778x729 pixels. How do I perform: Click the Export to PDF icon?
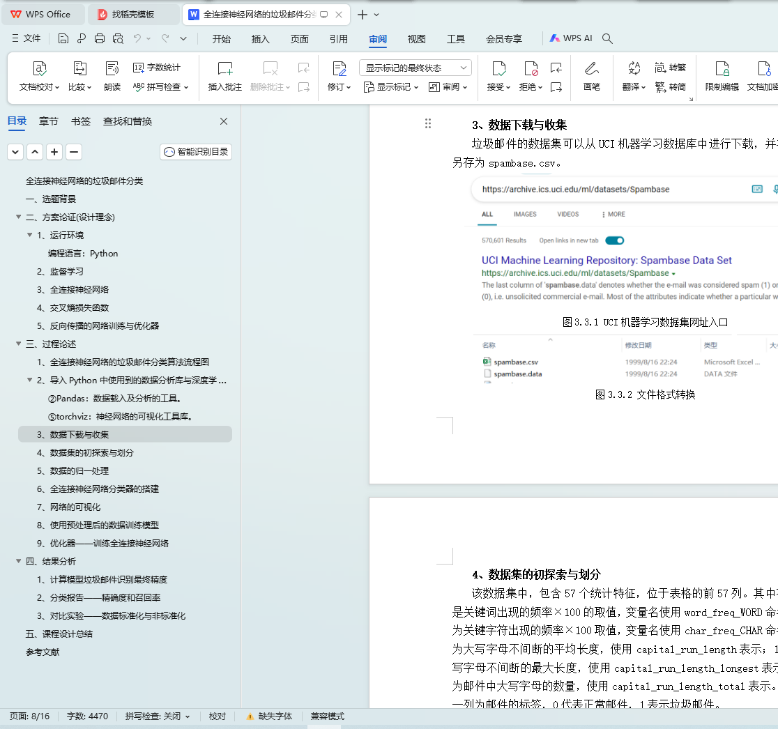tap(82, 39)
